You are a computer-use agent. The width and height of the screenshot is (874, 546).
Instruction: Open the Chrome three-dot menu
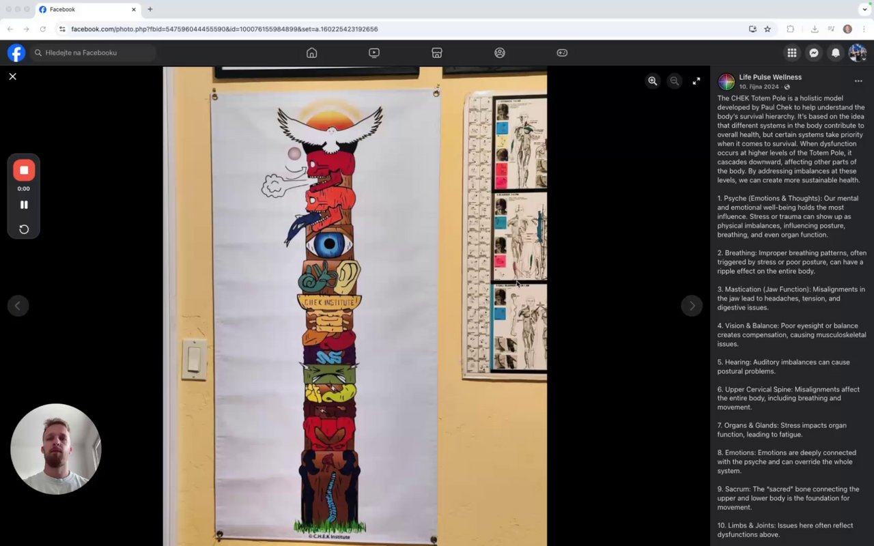tap(864, 29)
